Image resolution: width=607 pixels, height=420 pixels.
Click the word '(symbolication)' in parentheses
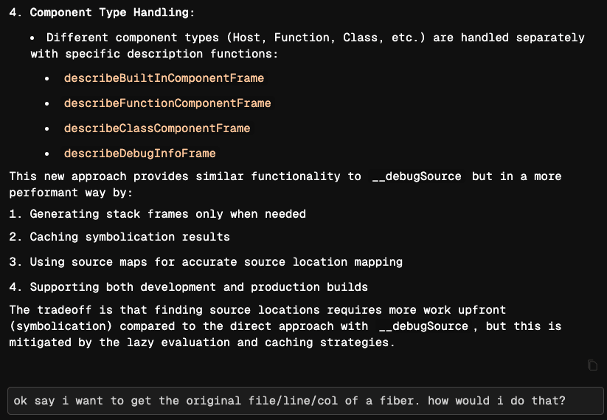tap(60, 326)
